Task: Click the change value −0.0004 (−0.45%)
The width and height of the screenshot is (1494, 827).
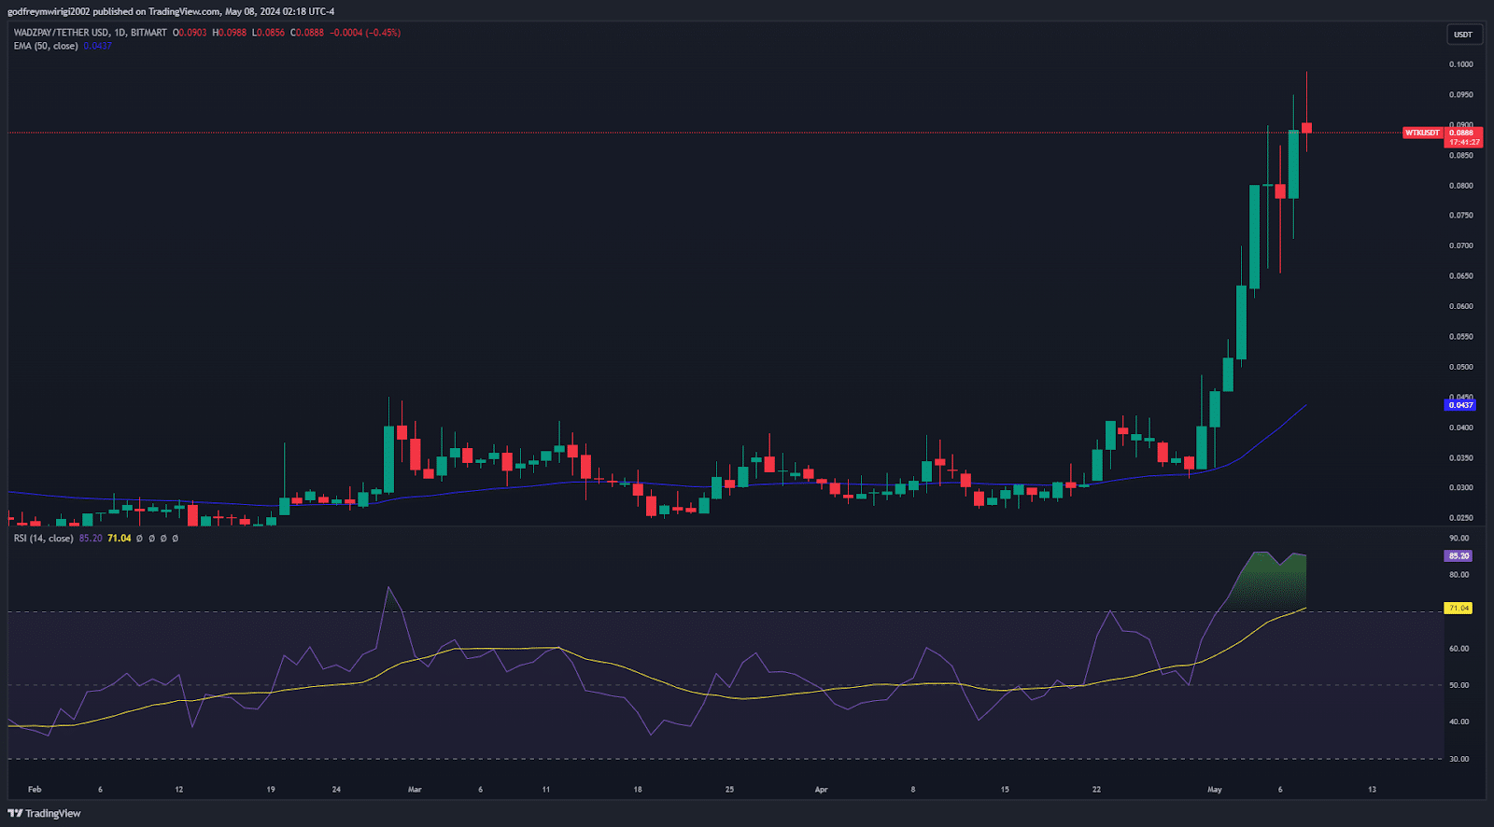Action: 365,33
